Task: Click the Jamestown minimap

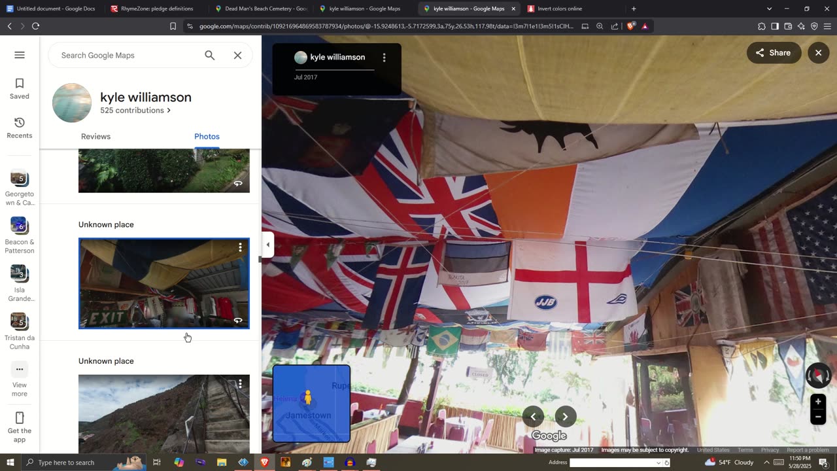Action: point(311,404)
